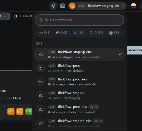Filter contexts by K8S provider tab
This screenshot has width=142, height=131.
pos(114,32)
